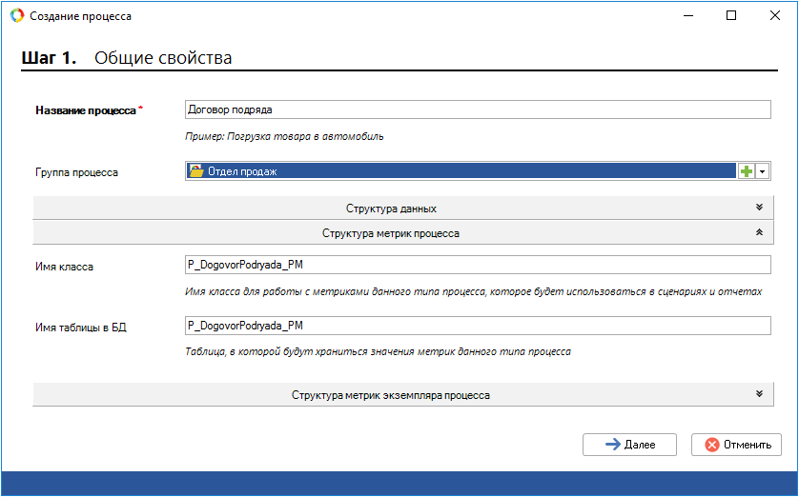Collapse Структура метрик процесса via its chevron

pos(759,232)
